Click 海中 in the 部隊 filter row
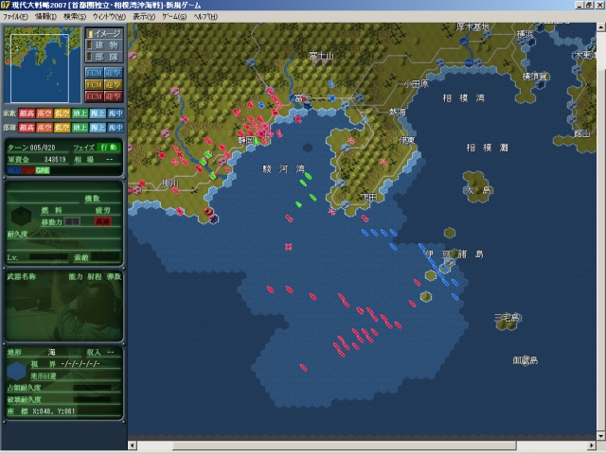 click(x=116, y=128)
